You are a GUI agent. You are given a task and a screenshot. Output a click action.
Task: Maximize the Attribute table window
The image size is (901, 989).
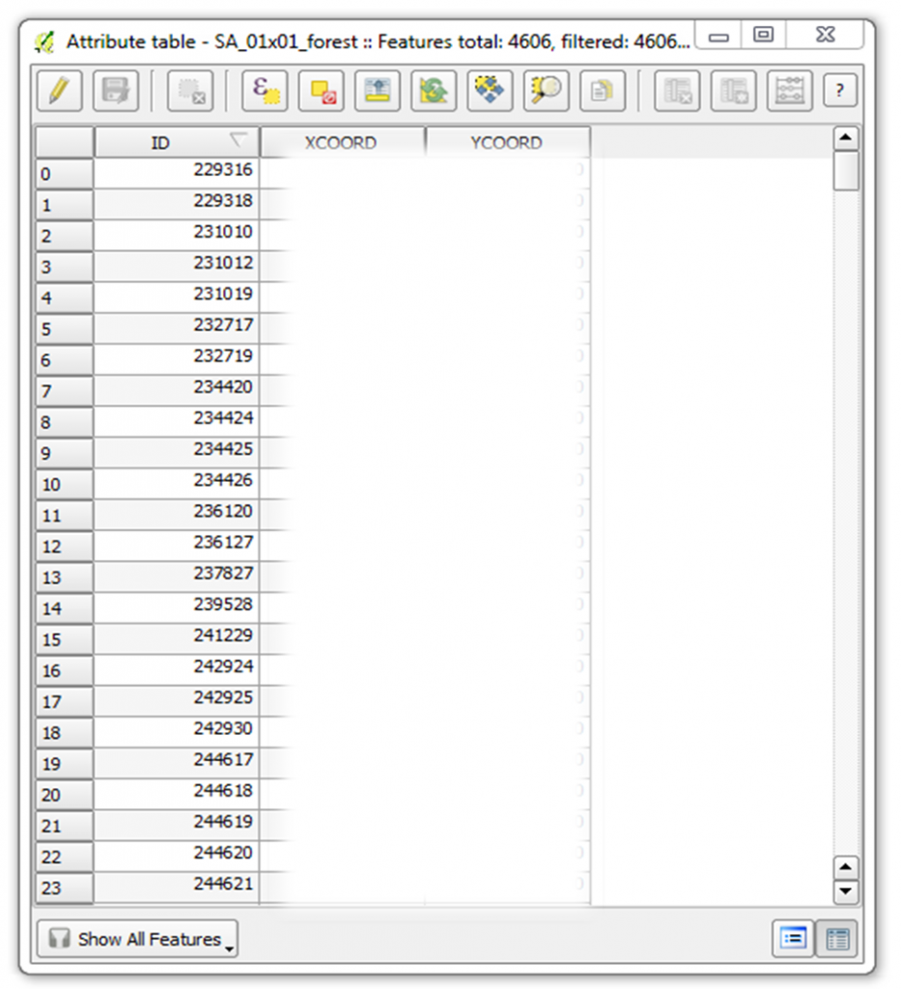click(763, 35)
